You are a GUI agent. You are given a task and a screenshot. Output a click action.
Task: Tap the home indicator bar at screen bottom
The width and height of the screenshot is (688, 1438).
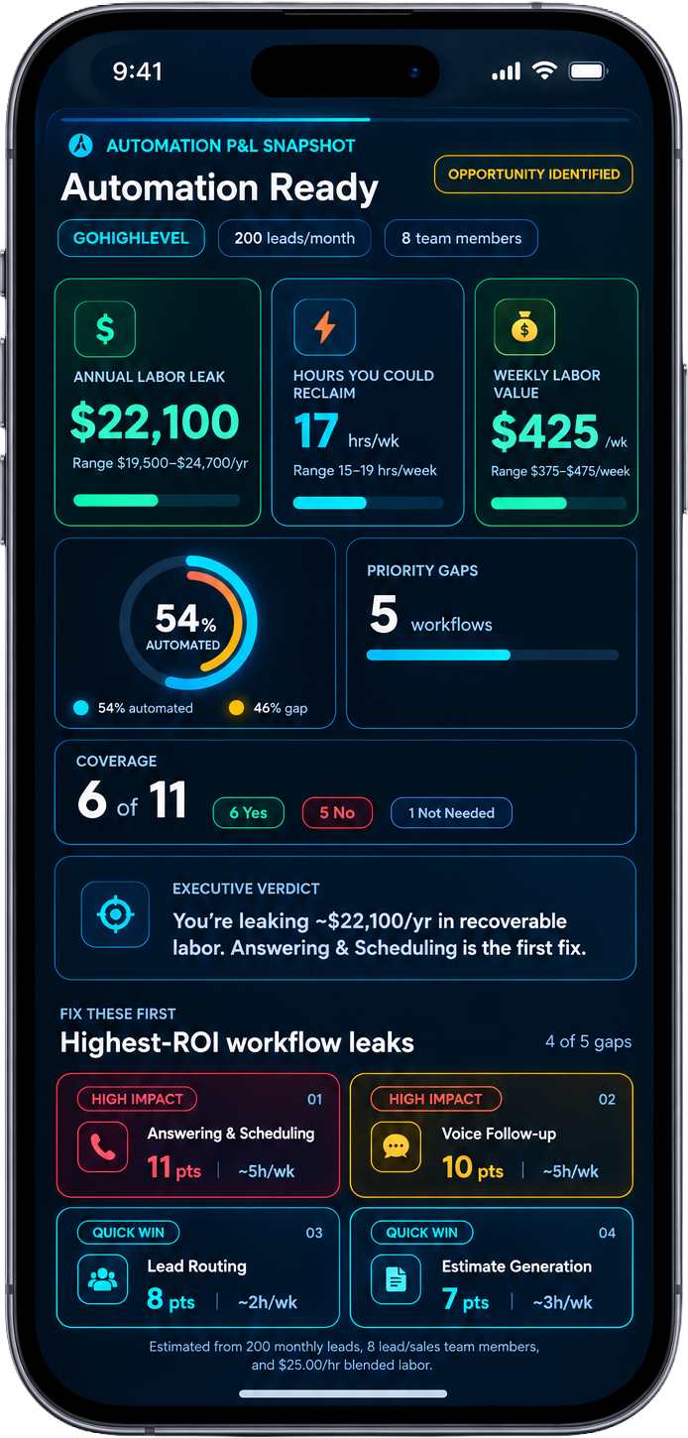(343, 1393)
